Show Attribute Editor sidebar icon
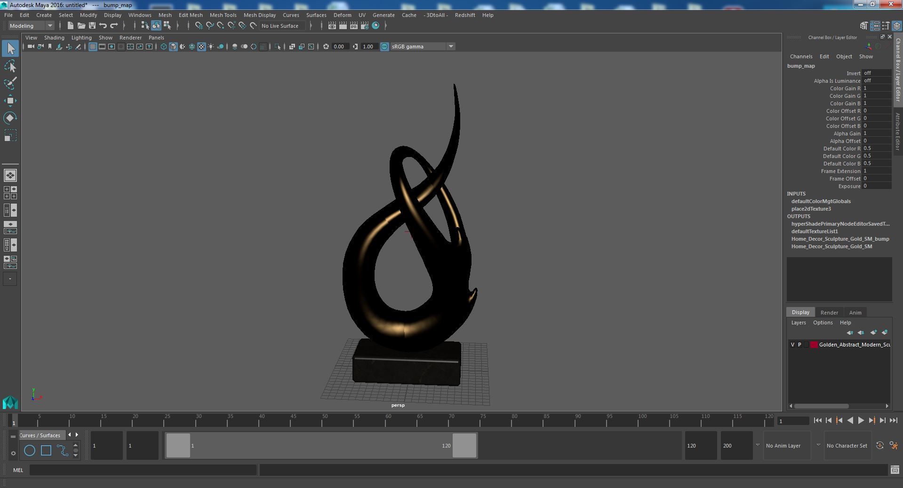The height and width of the screenshot is (488, 903). tap(875, 26)
